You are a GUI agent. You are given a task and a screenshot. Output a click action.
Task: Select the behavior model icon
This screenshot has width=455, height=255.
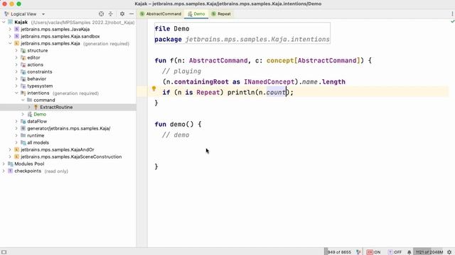click(x=23, y=79)
